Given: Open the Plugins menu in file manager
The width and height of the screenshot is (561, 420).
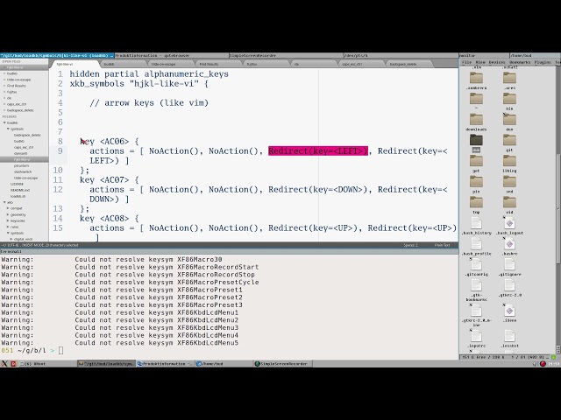Looking at the screenshot, I should click(x=543, y=62).
